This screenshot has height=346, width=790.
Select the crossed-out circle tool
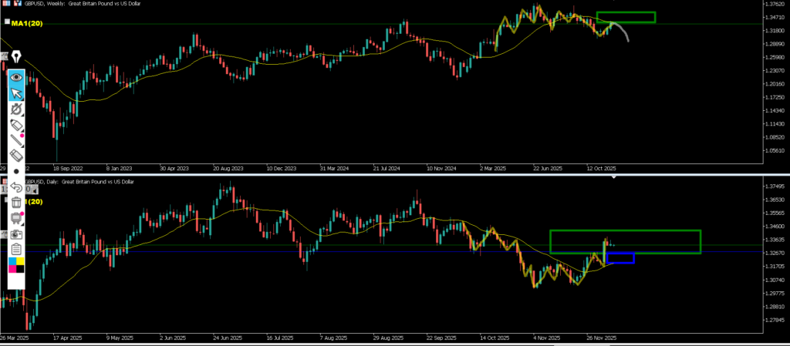16,109
